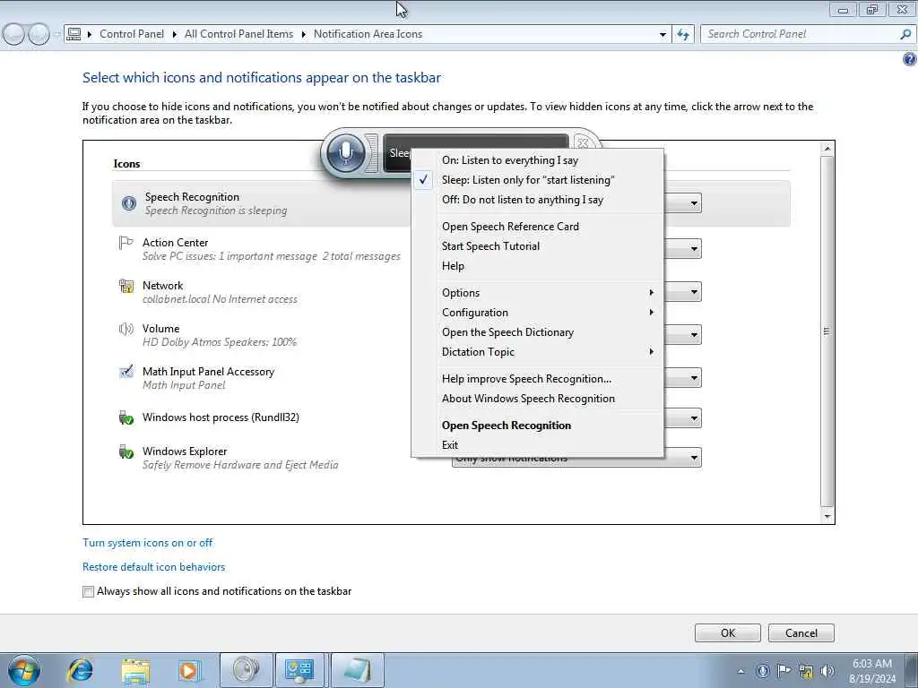
Task: Click the tray Action Center flag
Action: click(784, 670)
